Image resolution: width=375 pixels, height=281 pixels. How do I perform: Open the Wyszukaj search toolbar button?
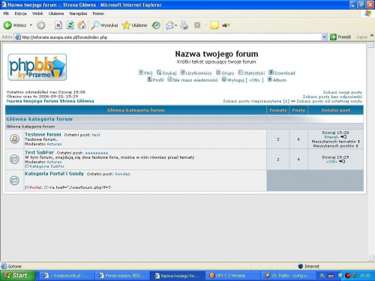pyautogui.click(x=104, y=25)
